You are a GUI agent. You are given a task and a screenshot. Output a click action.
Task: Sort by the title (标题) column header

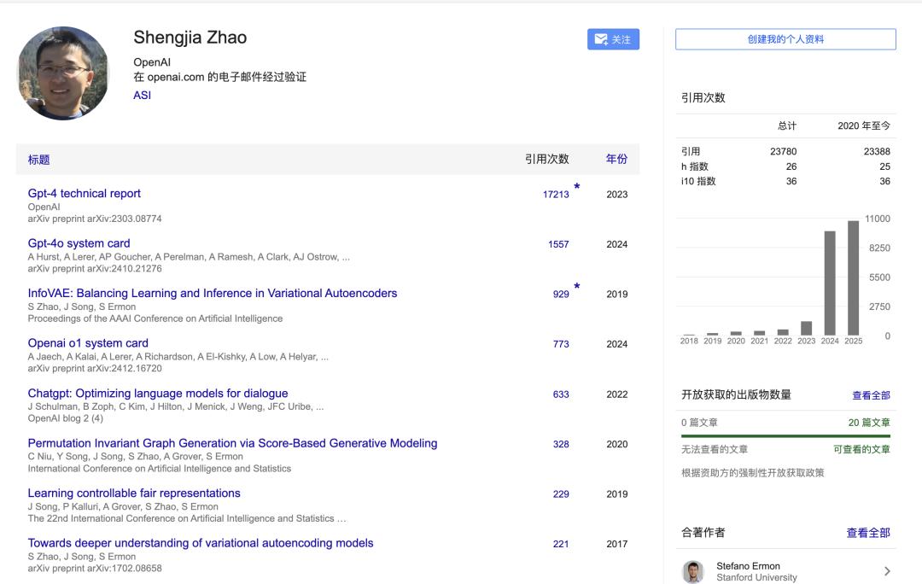[39, 160]
